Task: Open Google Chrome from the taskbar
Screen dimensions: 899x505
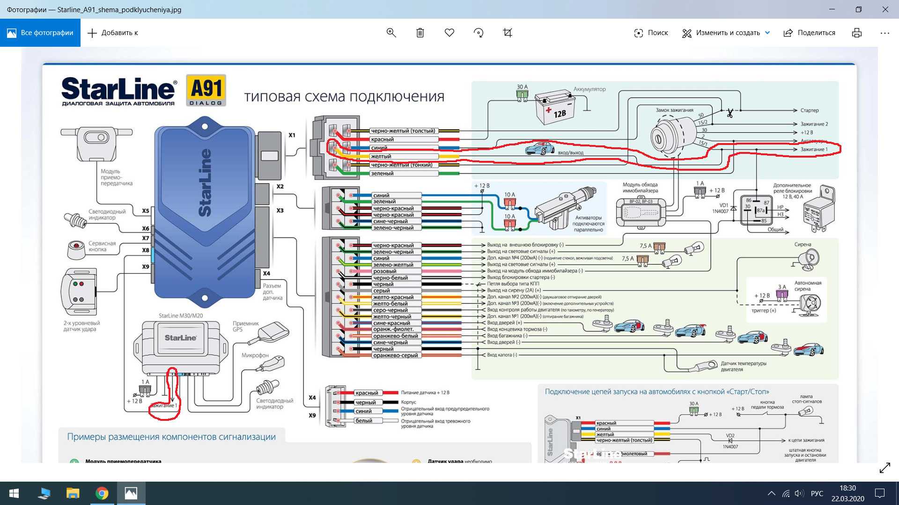Action: [x=102, y=493]
